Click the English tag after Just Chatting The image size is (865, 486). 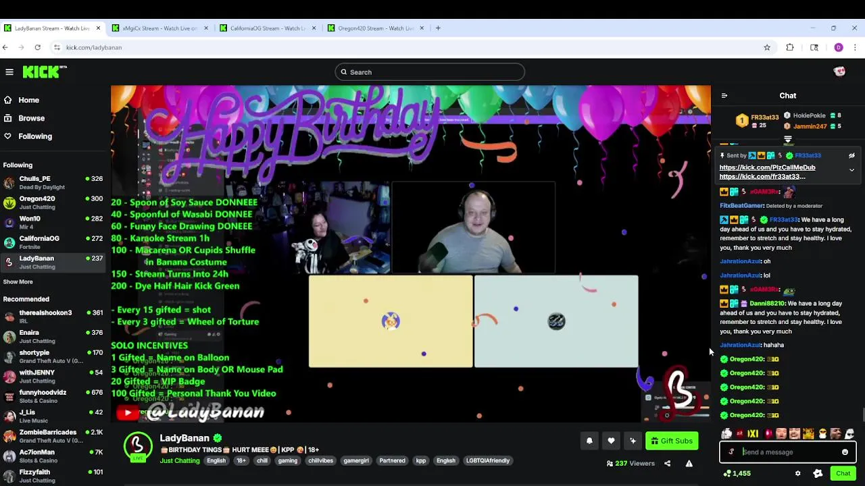(216, 460)
